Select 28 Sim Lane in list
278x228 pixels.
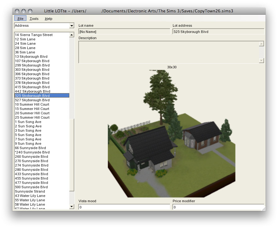[x=42, y=48]
